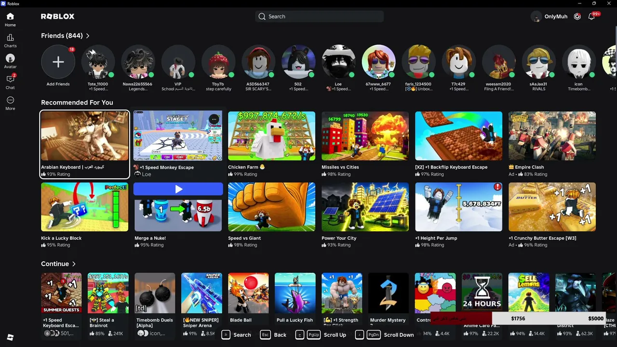Open friend ASD566347 avatar

pyautogui.click(x=258, y=62)
